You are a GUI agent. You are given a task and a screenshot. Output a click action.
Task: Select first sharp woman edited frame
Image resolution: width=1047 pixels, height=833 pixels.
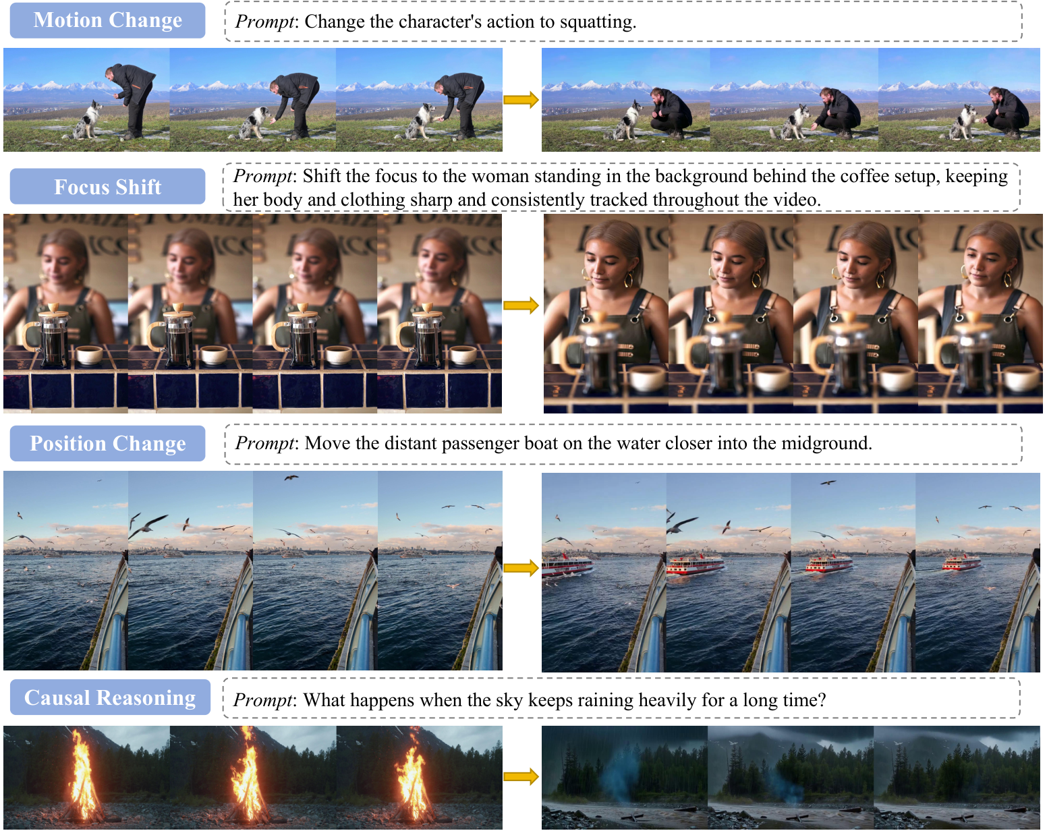click(x=606, y=313)
